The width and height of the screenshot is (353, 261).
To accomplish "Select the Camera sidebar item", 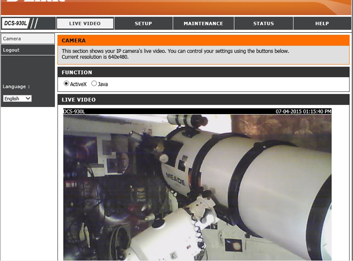I will tap(28, 38).
